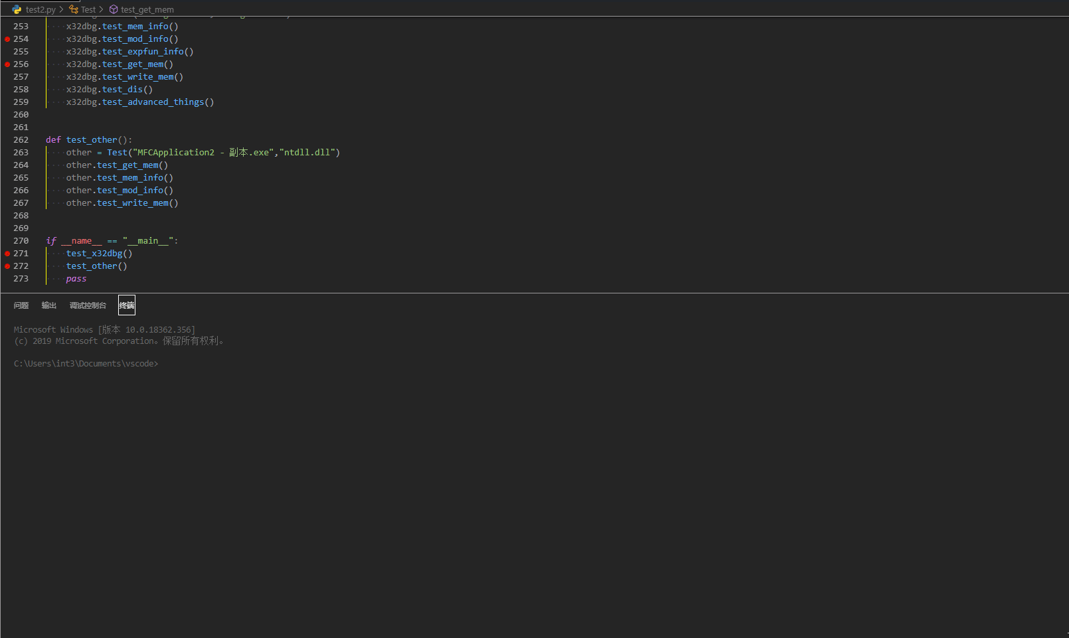
Task: Disable the breakpoint on line 272
Action: point(7,266)
